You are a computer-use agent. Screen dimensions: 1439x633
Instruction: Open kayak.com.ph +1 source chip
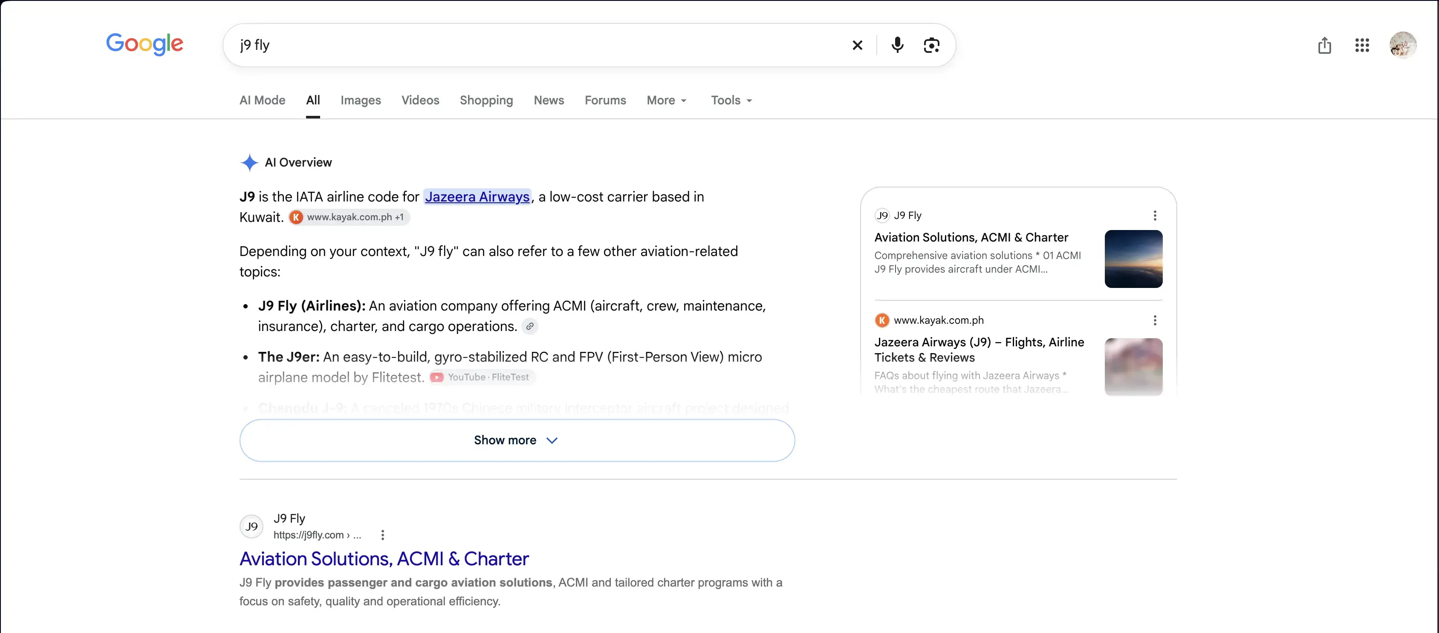point(349,217)
